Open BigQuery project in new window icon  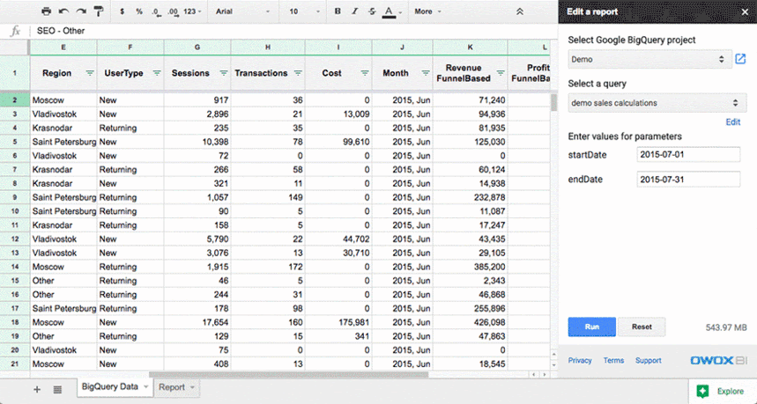[x=740, y=59]
